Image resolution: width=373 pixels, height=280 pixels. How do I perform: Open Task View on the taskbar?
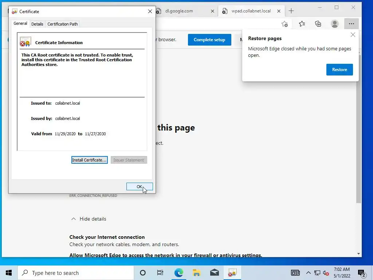click(x=160, y=273)
